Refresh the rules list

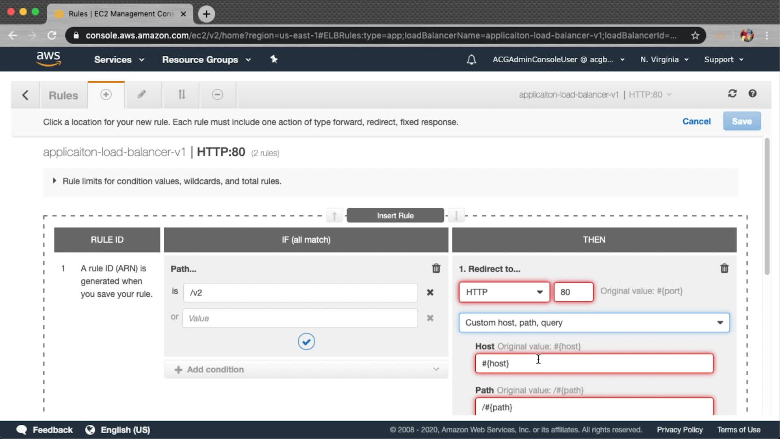(x=732, y=94)
